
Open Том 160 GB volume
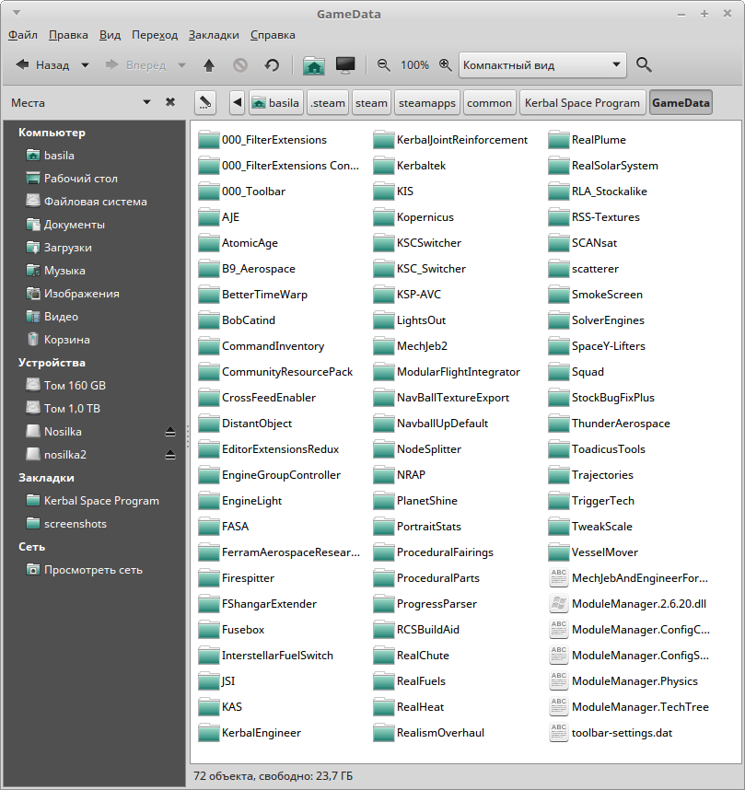(x=65, y=386)
